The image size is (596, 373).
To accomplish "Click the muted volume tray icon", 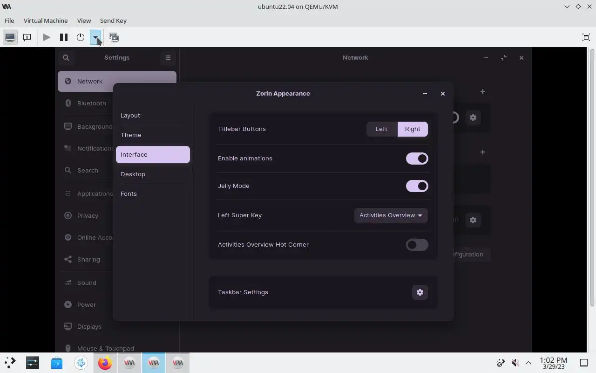I will tap(515, 363).
